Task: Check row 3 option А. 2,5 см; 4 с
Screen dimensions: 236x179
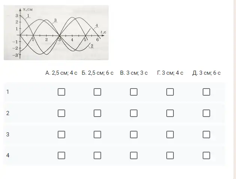Action: [x=61, y=135]
